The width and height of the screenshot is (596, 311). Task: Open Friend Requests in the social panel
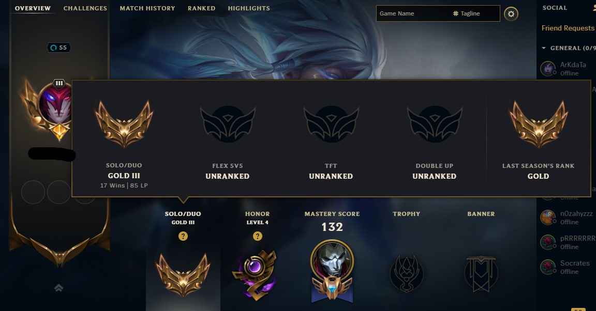(568, 28)
